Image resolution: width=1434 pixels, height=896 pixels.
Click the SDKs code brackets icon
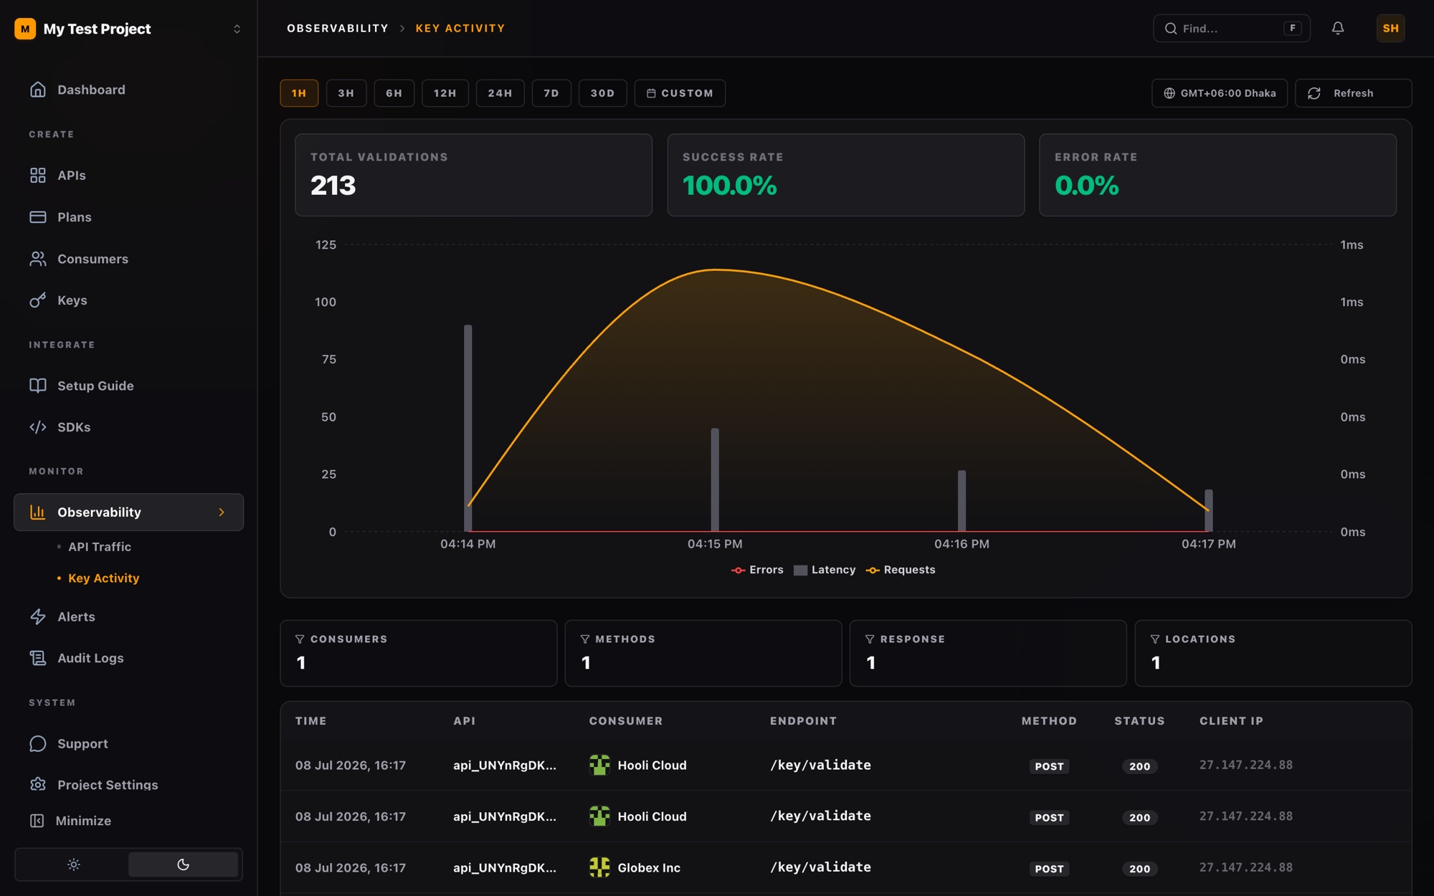[x=38, y=427]
